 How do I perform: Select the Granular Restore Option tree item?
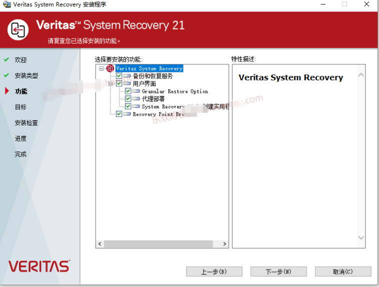pyautogui.click(x=175, y=91)
